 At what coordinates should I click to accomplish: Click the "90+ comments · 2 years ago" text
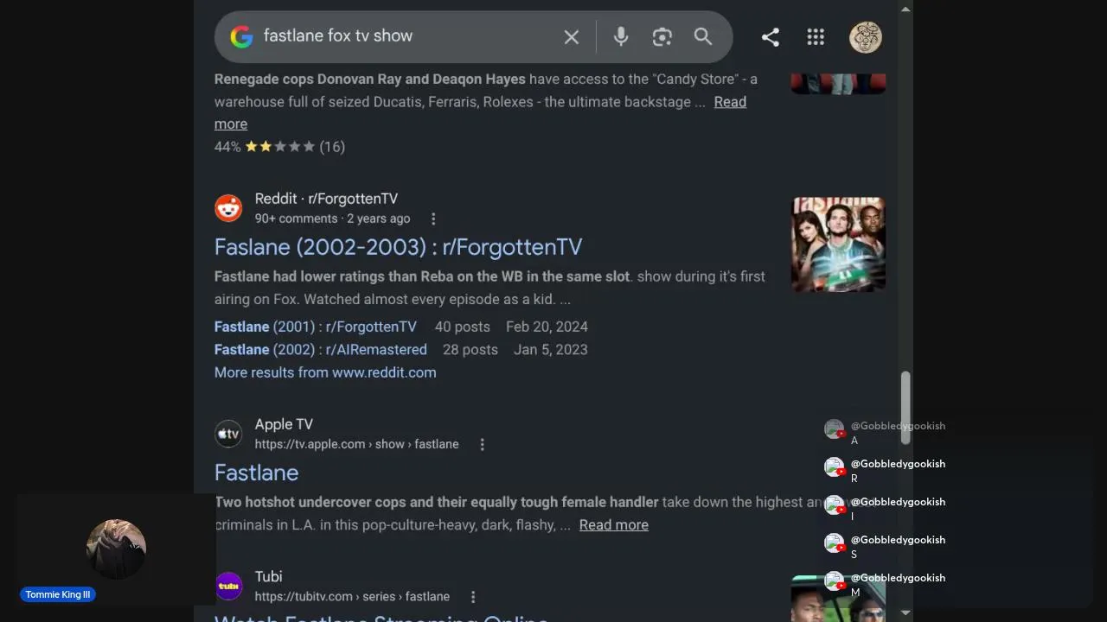[333, 219]
